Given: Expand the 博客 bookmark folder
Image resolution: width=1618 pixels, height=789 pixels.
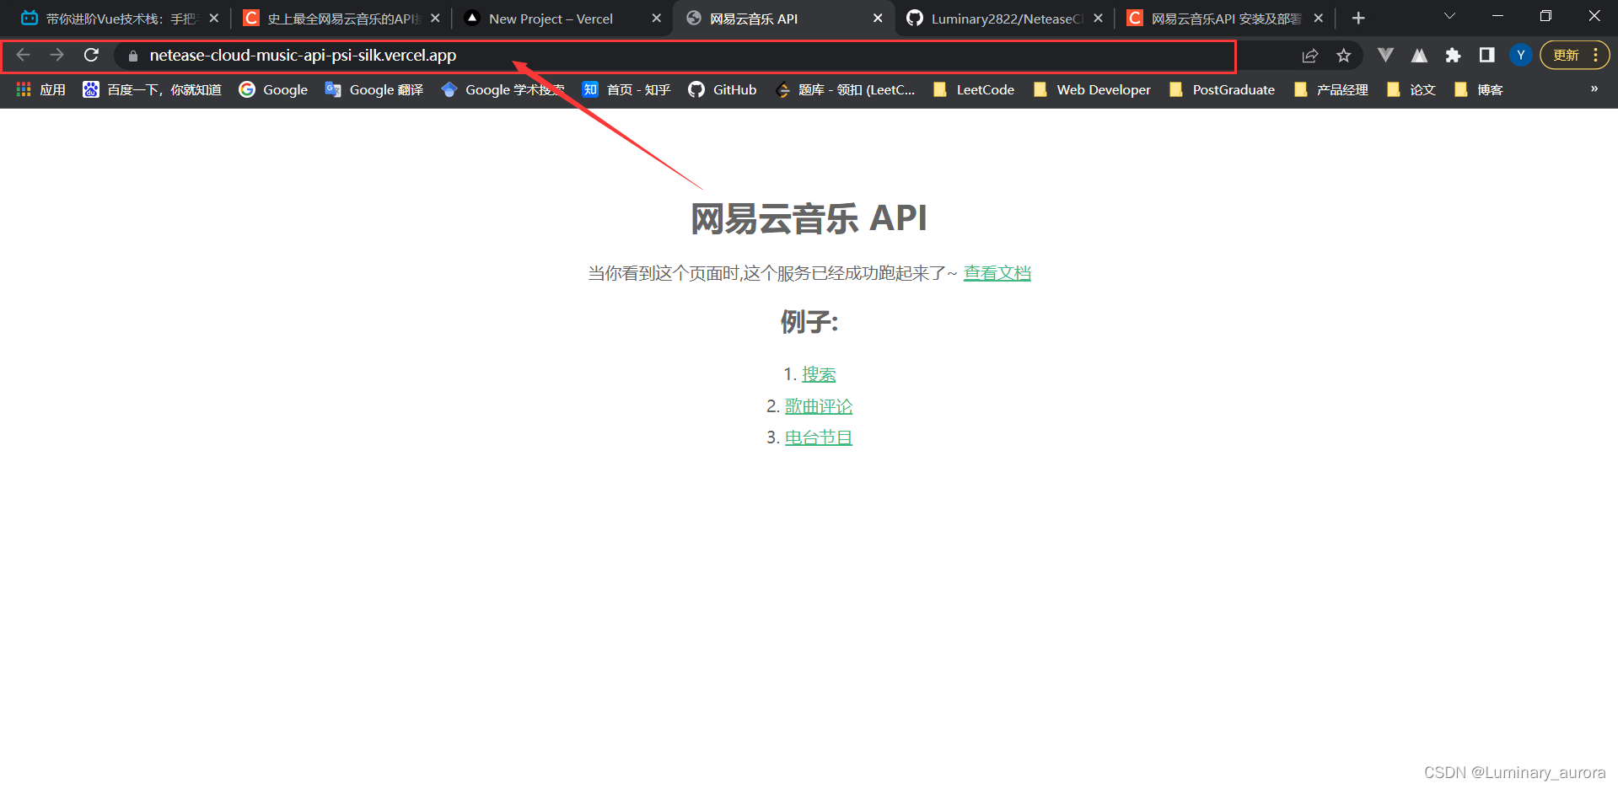Looking at the screenshot, I should click(1478, 89).
